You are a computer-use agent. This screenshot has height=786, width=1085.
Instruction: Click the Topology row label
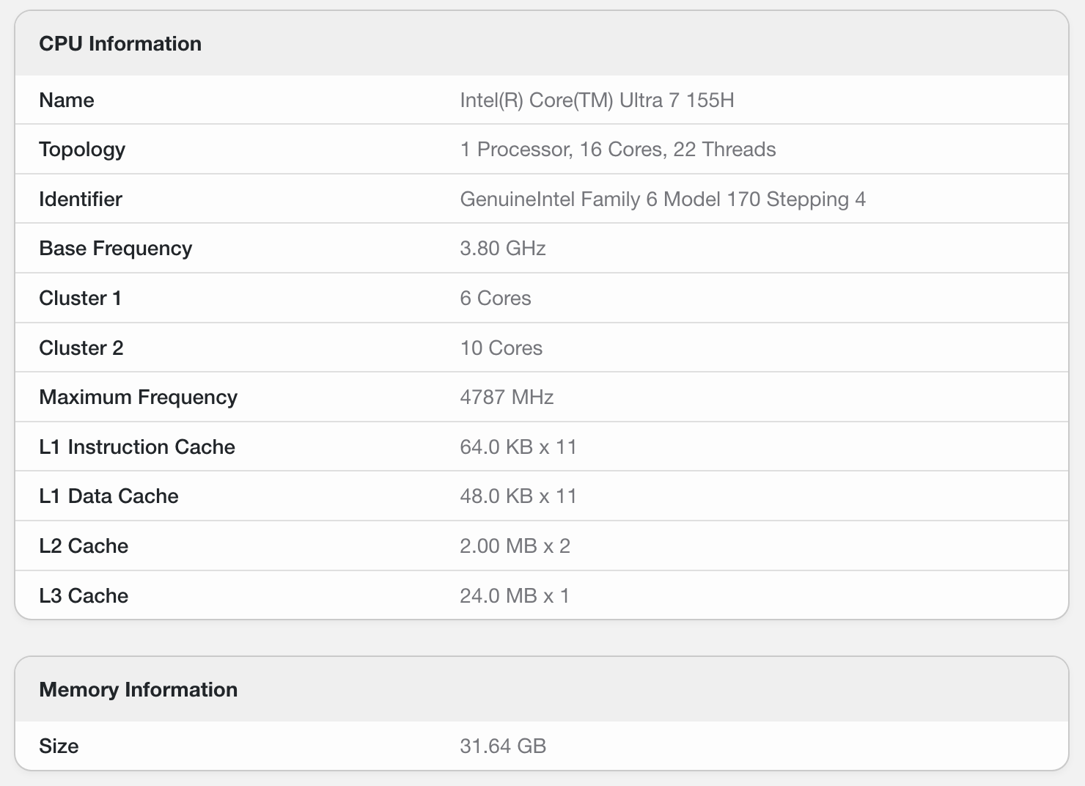pyautogui.click(x=82, y=150)
